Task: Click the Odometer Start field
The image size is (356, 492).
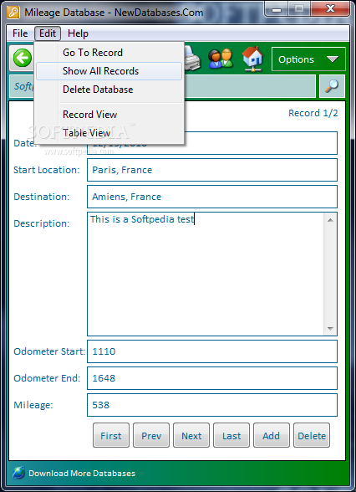Action: [212, 351]
